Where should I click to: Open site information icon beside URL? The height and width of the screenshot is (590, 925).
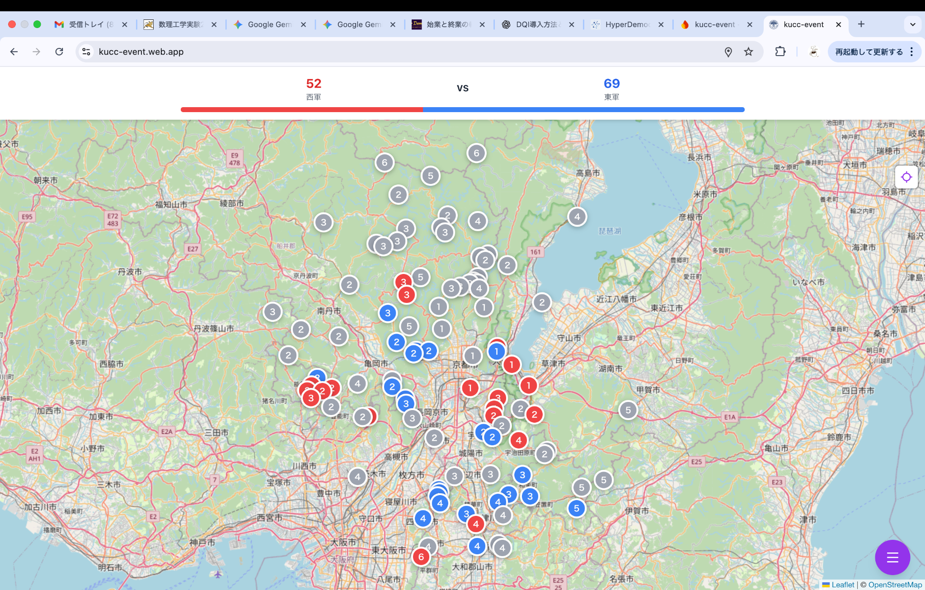pos(86,52)
